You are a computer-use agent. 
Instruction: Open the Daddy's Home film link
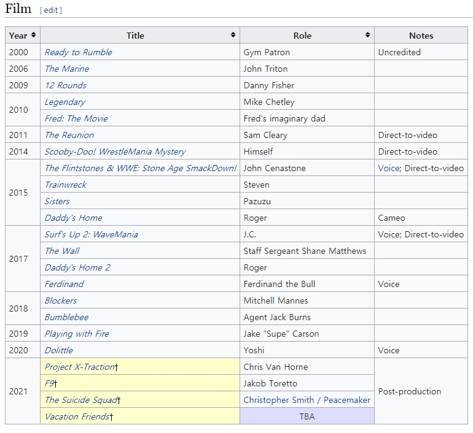coord(73,218)
